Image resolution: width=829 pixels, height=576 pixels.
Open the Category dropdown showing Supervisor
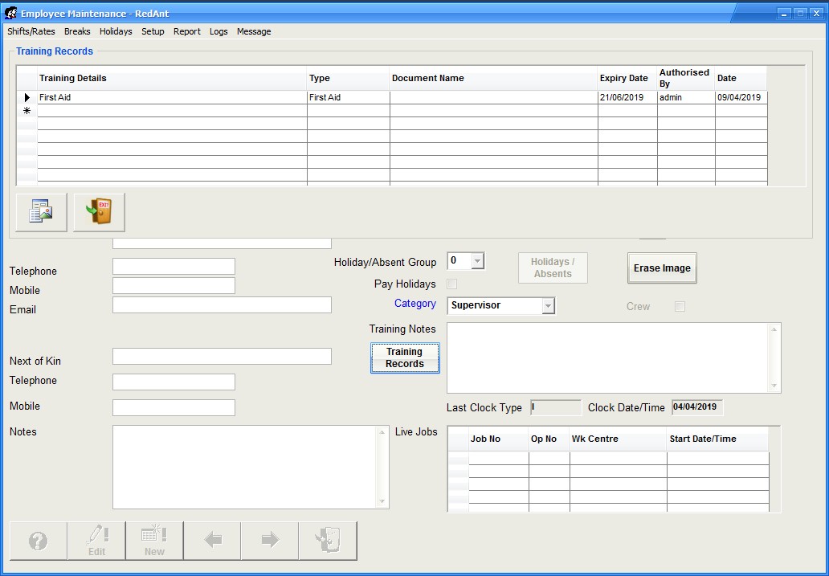(548, 306)
